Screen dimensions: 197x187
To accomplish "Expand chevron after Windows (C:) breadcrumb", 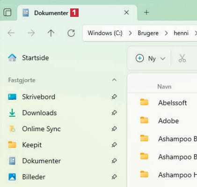I will coord(130,33).
